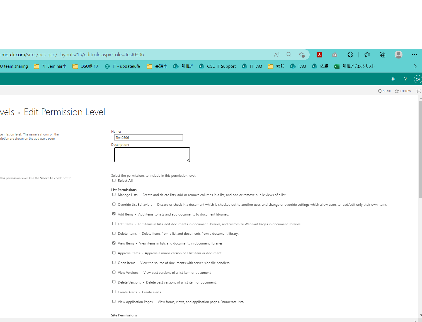This screenshot has width=422, height=322.
Task: Click the Name field containing Test0306
Action: pyautogui.click(x=149, y=137)
